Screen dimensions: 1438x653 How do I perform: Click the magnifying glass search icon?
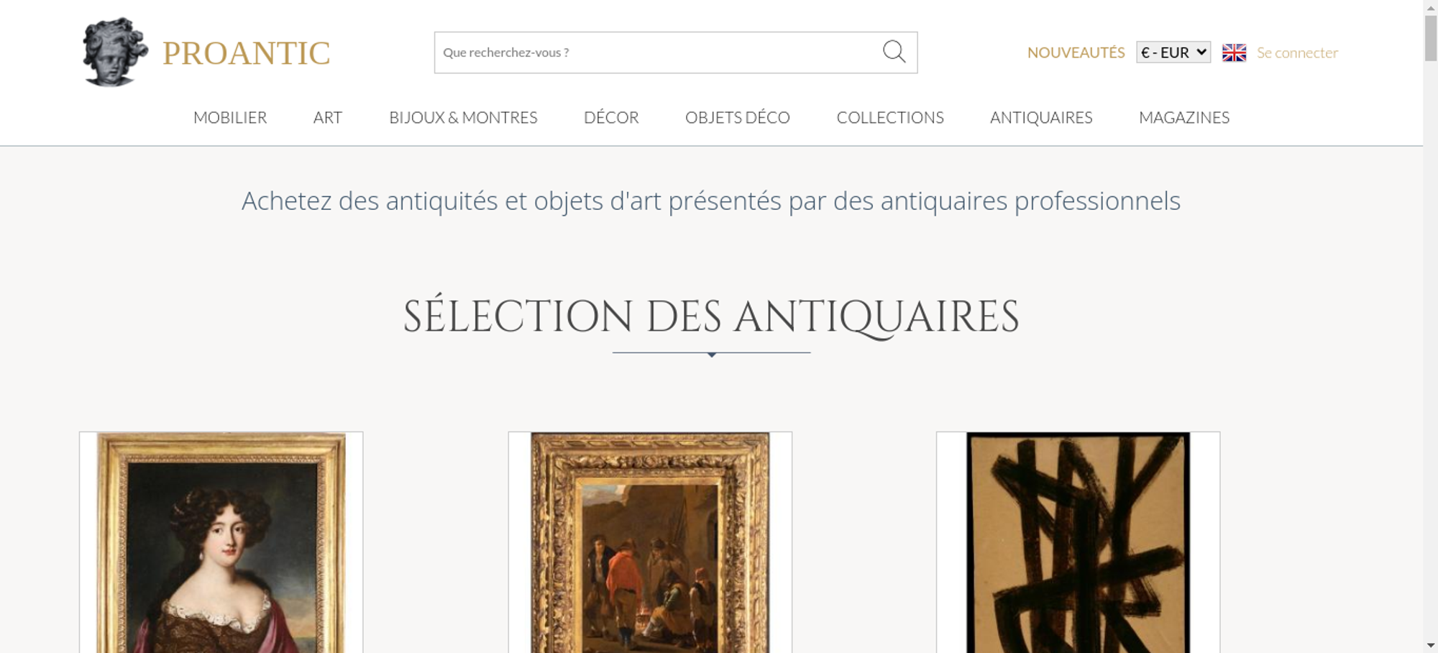coord(894,52)
